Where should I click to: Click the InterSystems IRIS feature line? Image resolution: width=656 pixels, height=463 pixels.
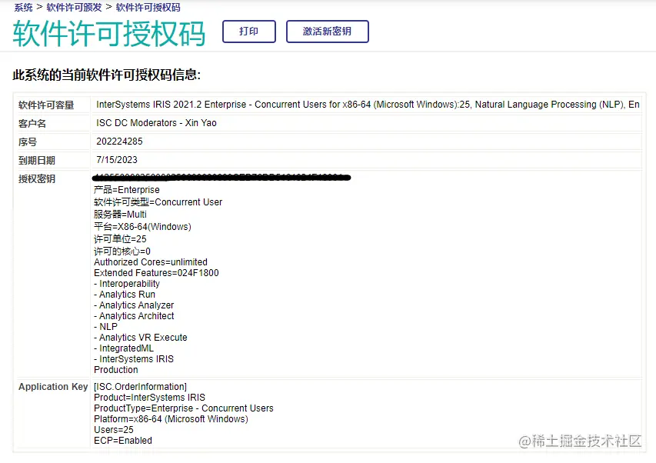coord(134,359)
